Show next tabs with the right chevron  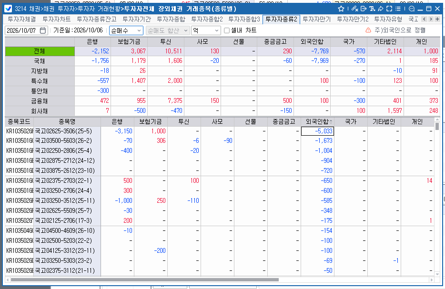431,19
